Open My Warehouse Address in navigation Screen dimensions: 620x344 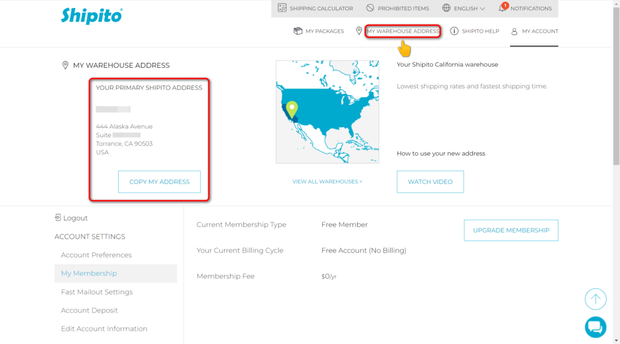coord(403,31)
